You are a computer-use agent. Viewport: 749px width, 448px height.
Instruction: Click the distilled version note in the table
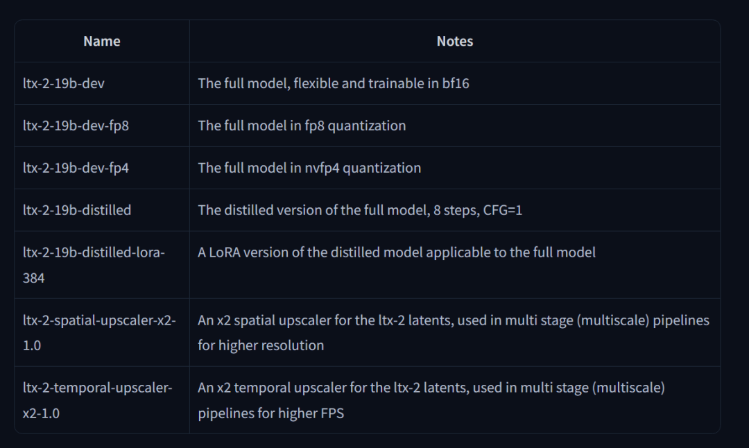coord(360,210)
